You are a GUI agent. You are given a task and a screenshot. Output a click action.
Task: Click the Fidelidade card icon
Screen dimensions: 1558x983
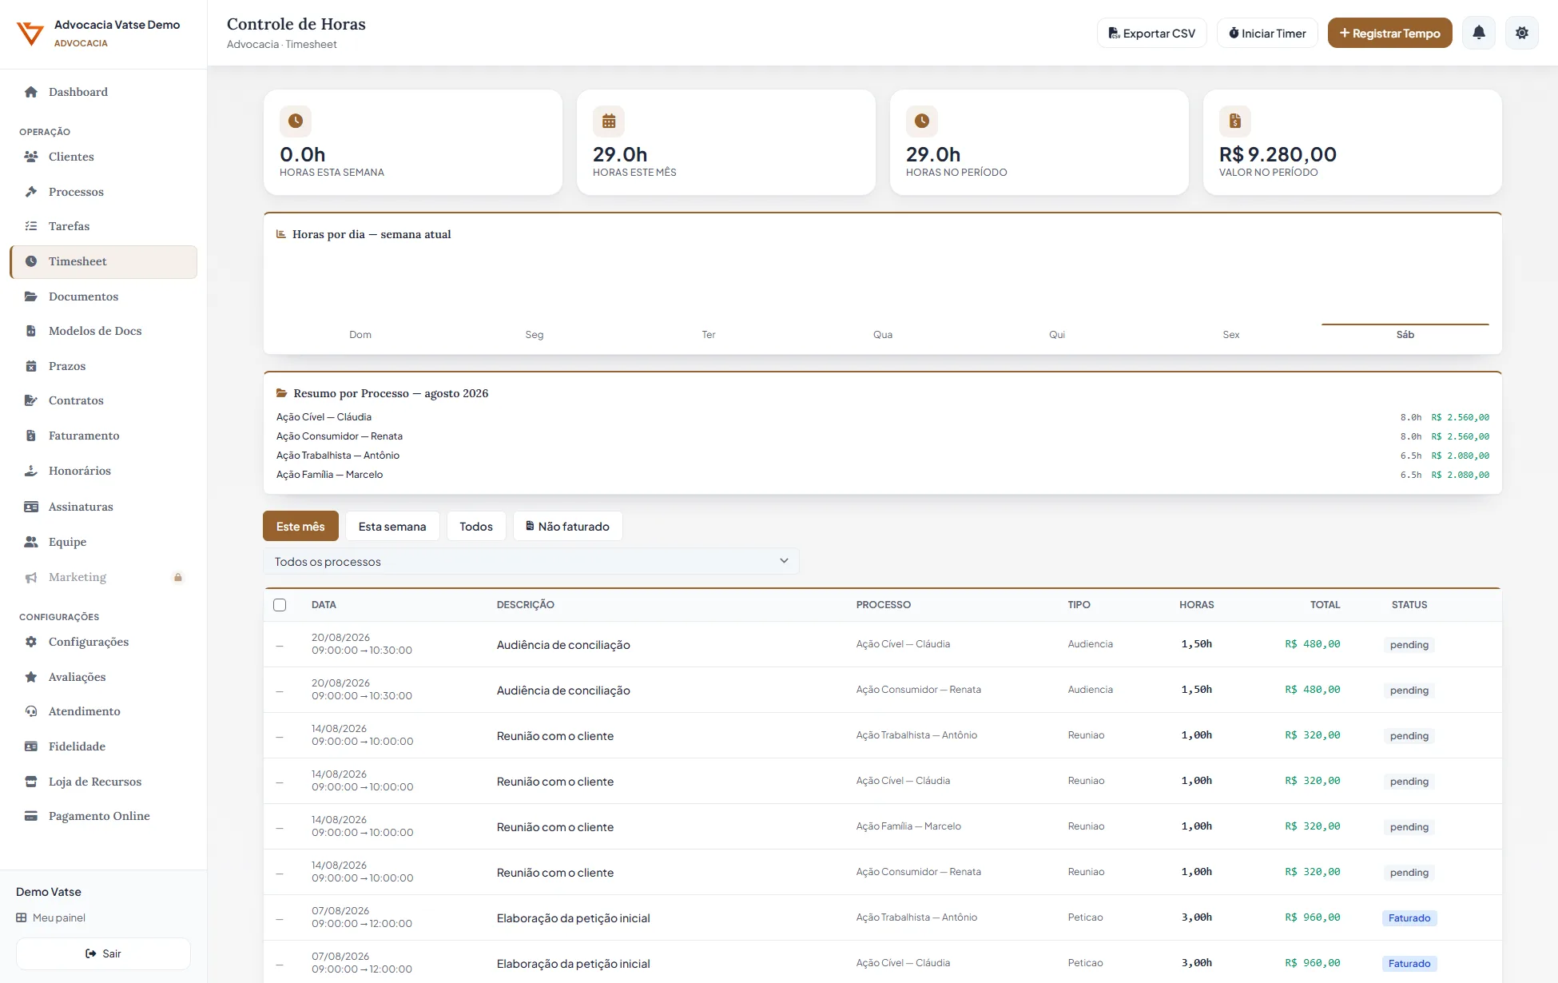pyautogui.click(x=31, y=746)
